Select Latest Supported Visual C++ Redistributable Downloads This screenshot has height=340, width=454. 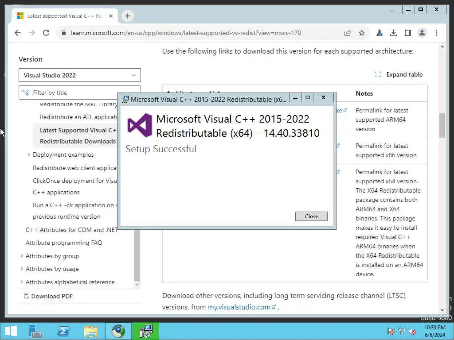(78, 135)
